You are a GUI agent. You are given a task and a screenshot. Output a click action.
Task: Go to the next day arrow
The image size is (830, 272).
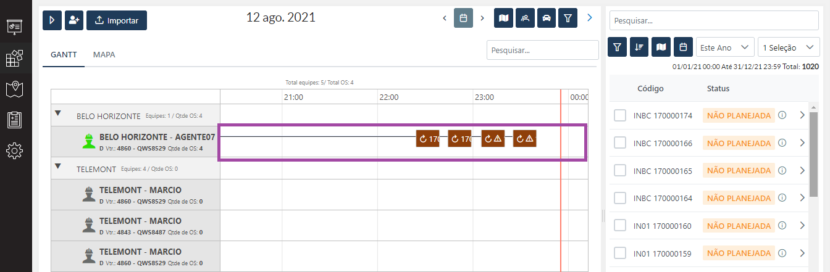(482, 18)
